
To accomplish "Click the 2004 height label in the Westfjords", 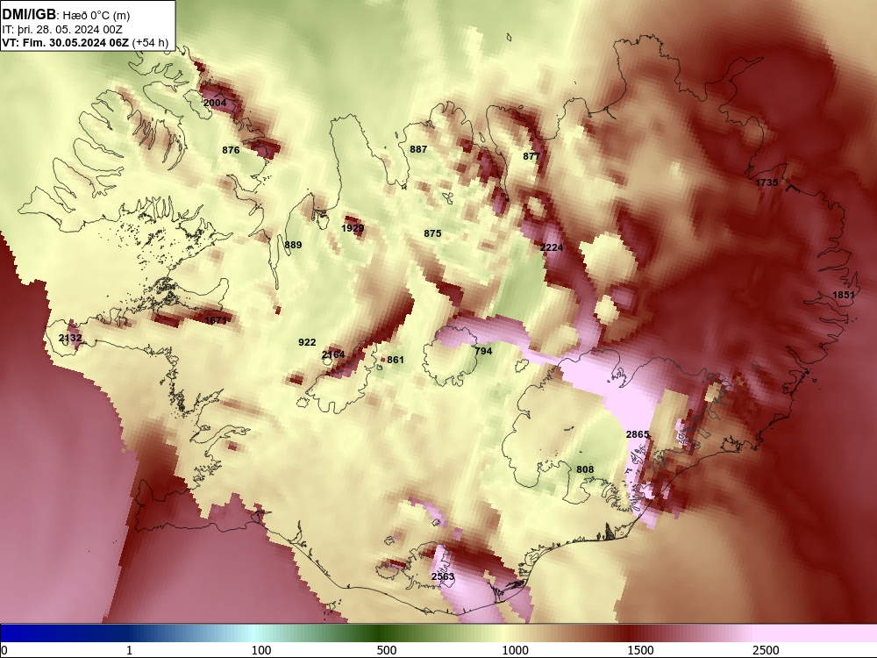I will 215,103.
